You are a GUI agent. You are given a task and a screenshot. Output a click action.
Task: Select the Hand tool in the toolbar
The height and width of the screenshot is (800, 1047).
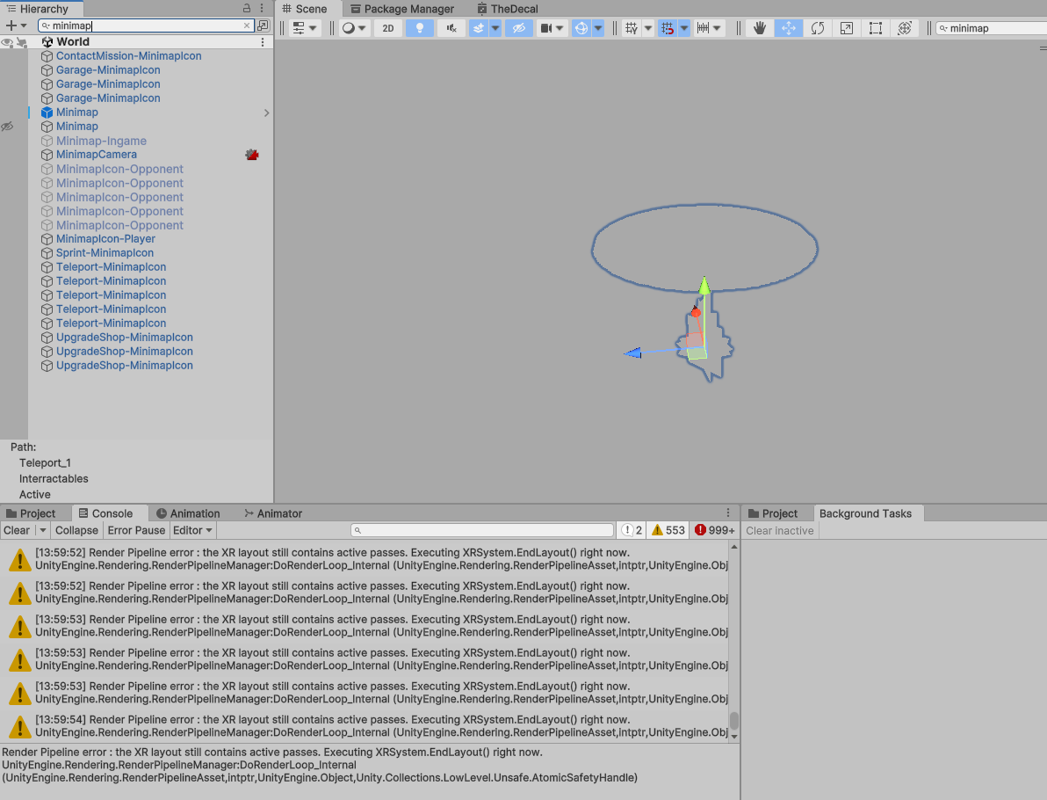[760, 28]
